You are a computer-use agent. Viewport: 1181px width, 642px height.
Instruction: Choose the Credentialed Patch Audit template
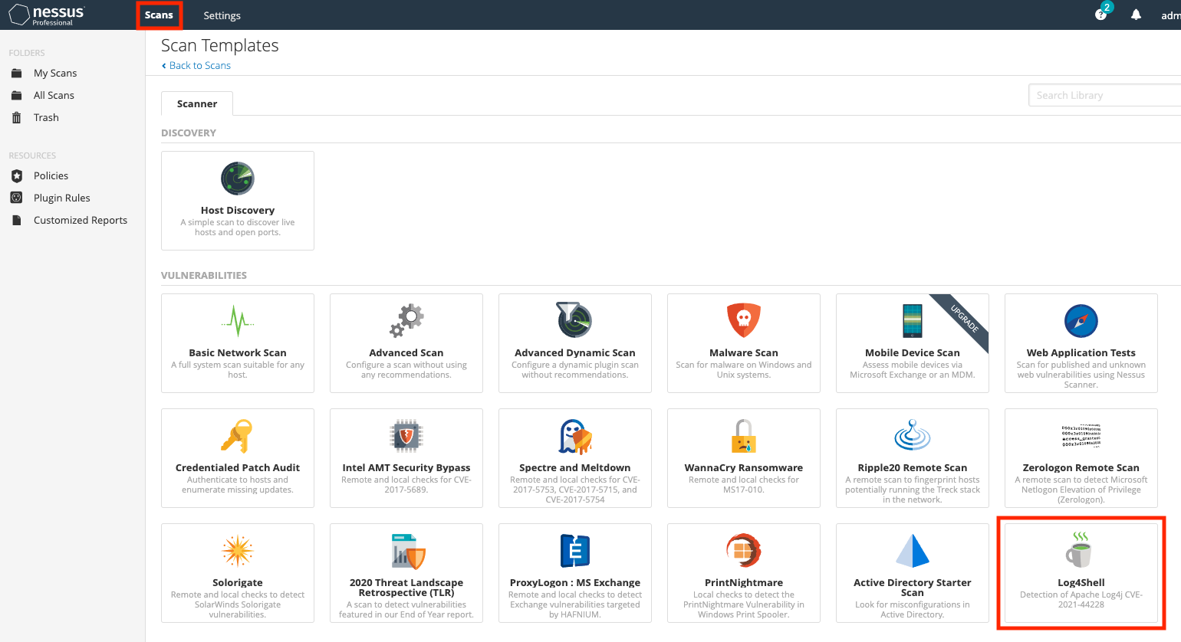pos(237,458)
